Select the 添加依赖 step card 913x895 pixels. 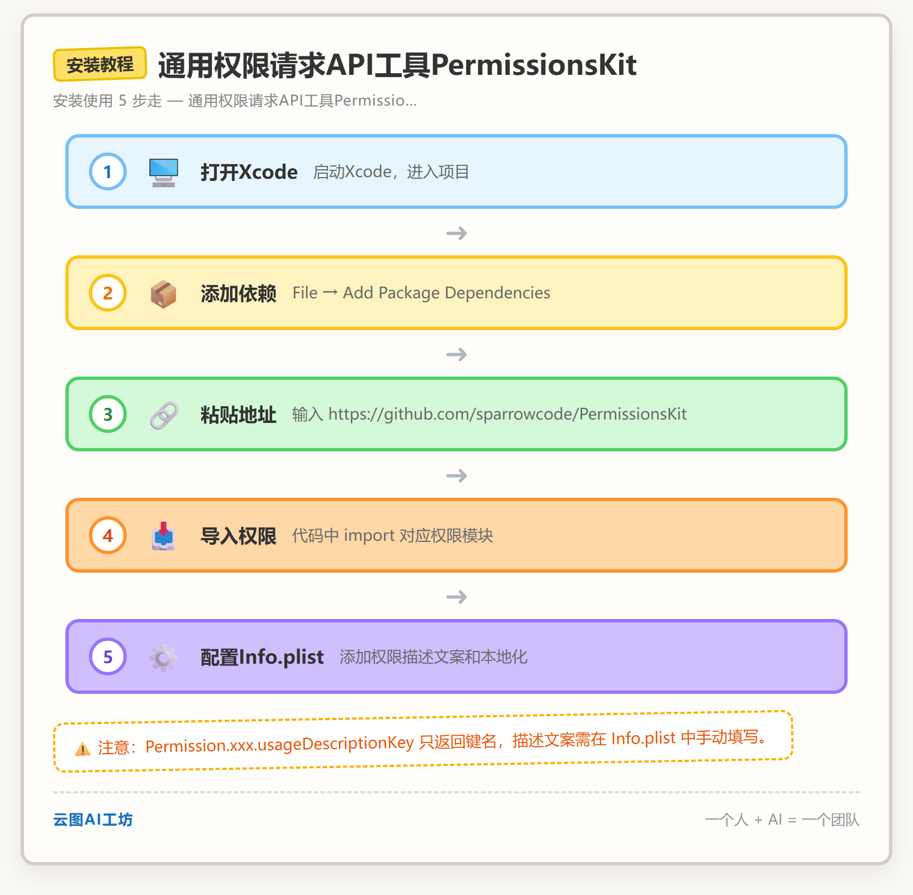[456, 293]
